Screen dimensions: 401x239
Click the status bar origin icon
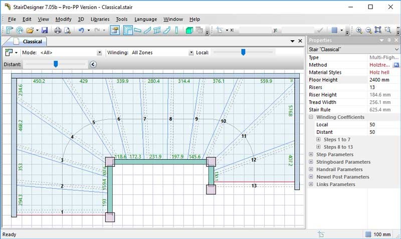(x=321, y=234)
